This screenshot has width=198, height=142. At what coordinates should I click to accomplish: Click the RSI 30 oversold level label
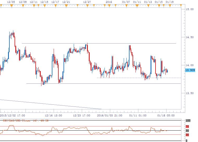(x=187, y=135)
